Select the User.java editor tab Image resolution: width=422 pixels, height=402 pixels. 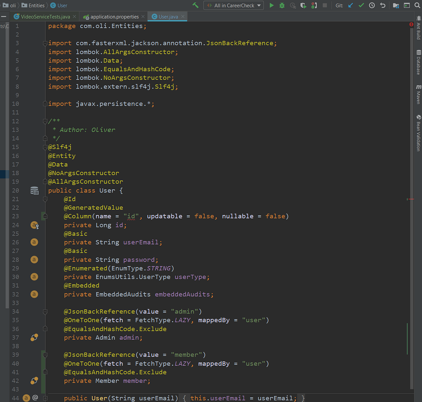(x=168, y=17)
